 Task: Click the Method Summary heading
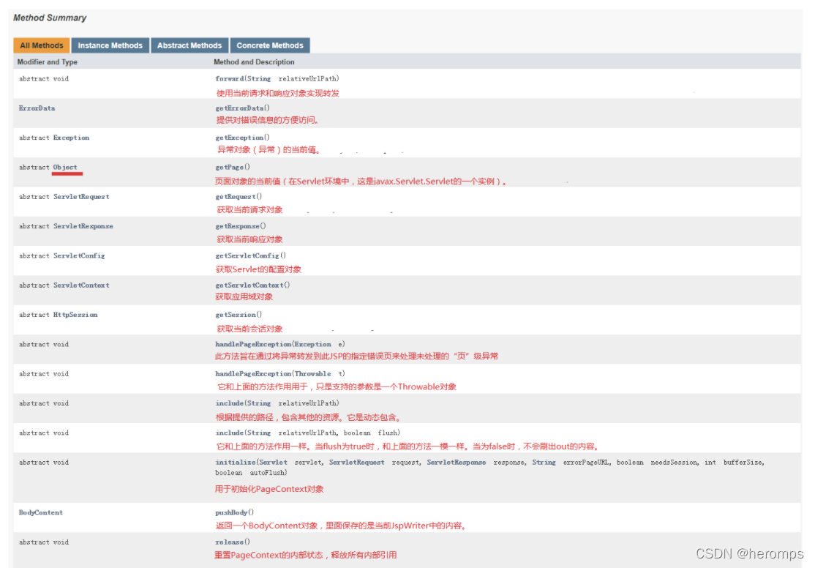pyautogui.click(x=49, y=18)
